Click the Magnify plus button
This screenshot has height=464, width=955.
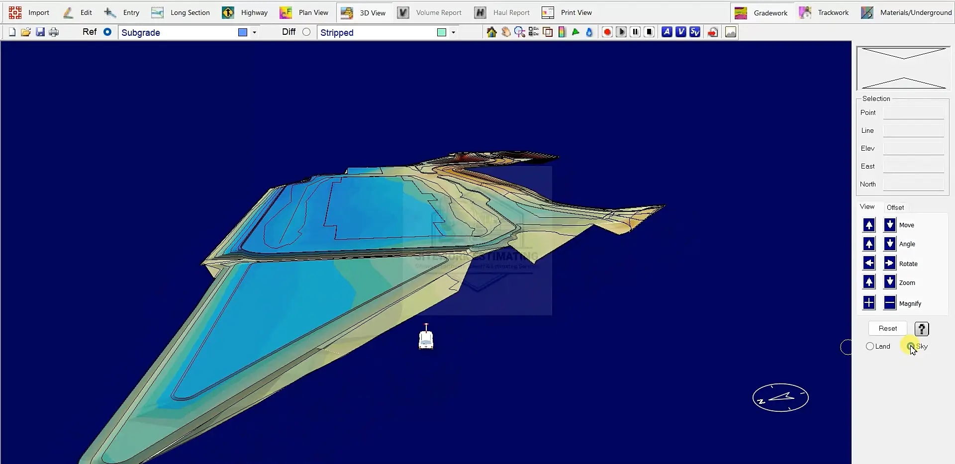[869, 303]
